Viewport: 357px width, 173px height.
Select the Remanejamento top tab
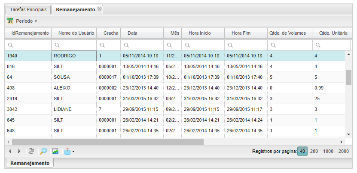[75, 9]
